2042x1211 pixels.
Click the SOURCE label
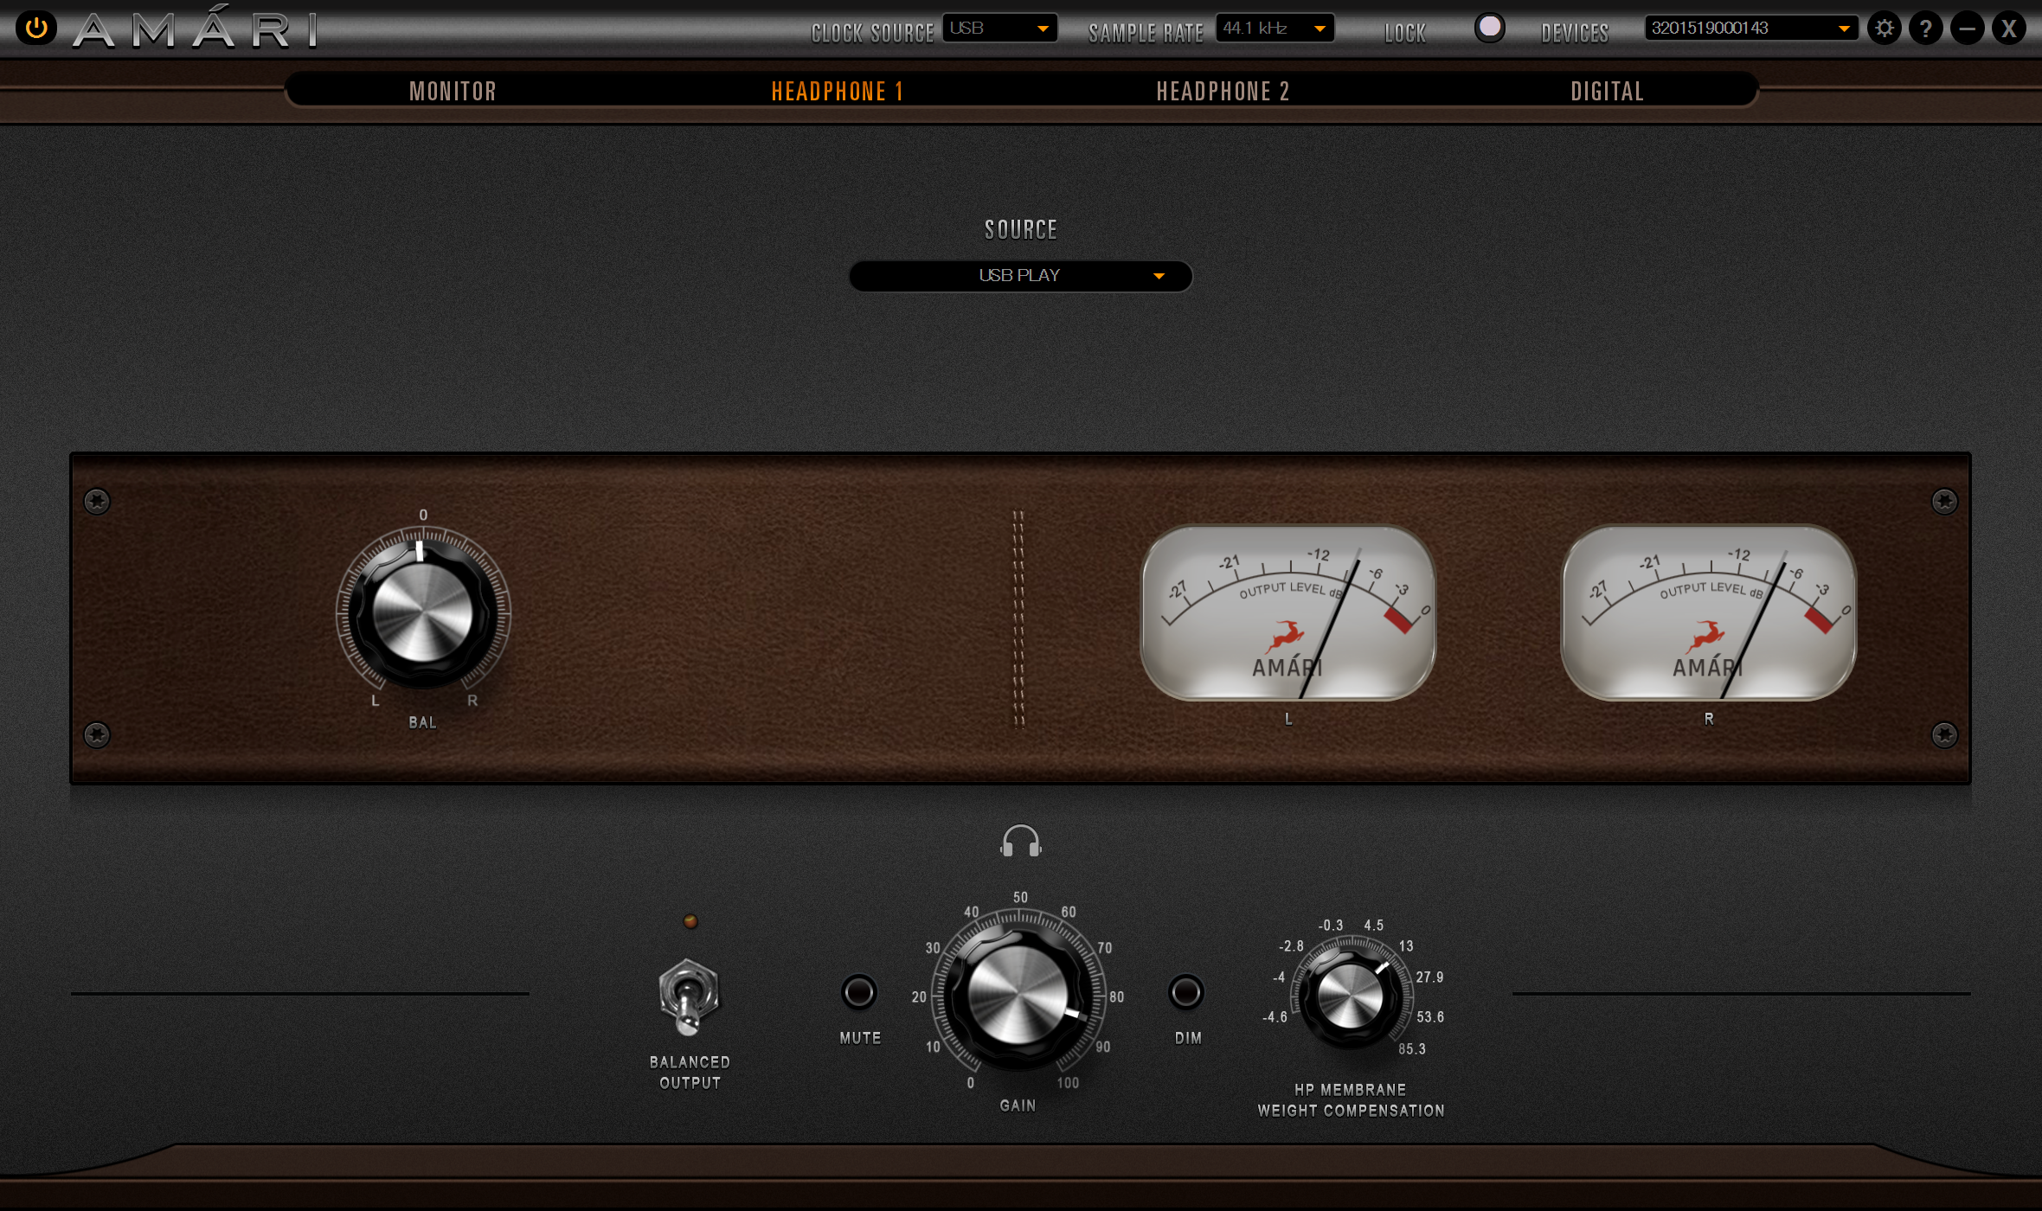pos(1021,229)
